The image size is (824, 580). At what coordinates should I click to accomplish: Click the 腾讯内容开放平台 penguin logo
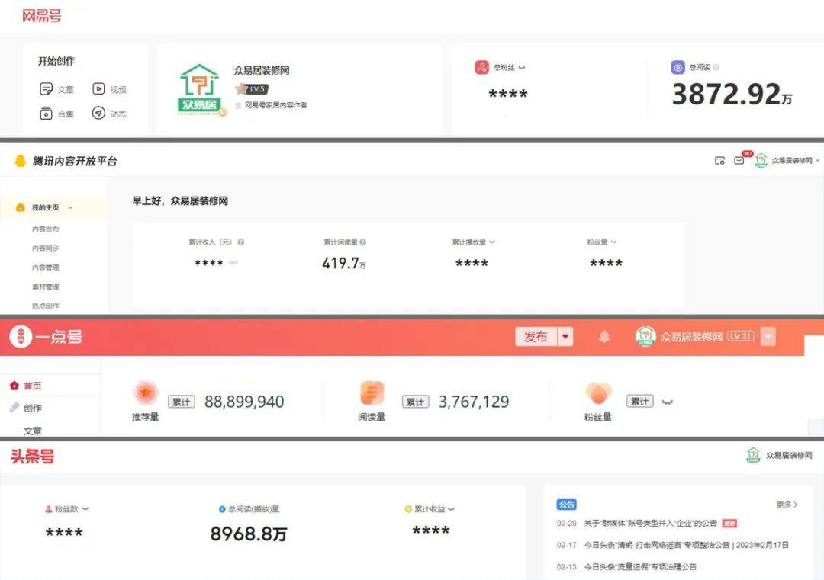[21, 161]
